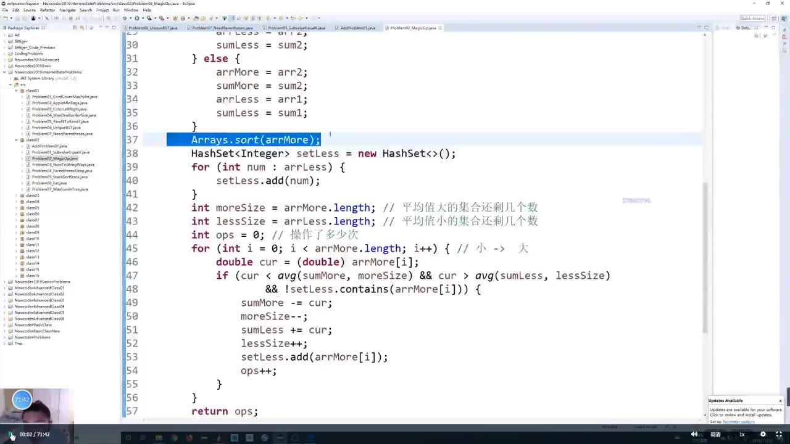Collapse the class02 package
Viewport: 790px width, 444px height.
point(17,140)
